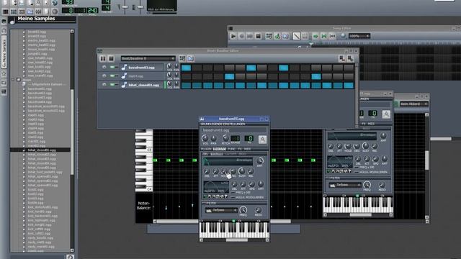Screen dimensions: 461x259
Task: Open instrument plugins sidebar tab
Action: (4, 21)
